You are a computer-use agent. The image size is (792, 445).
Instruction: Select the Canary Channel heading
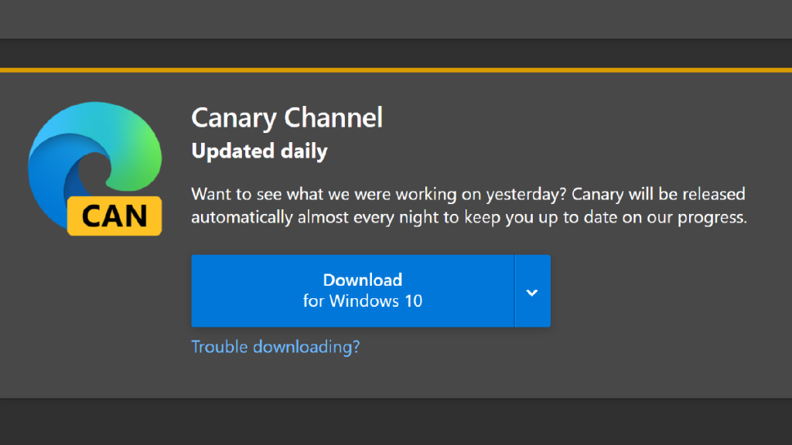(287, 117)
